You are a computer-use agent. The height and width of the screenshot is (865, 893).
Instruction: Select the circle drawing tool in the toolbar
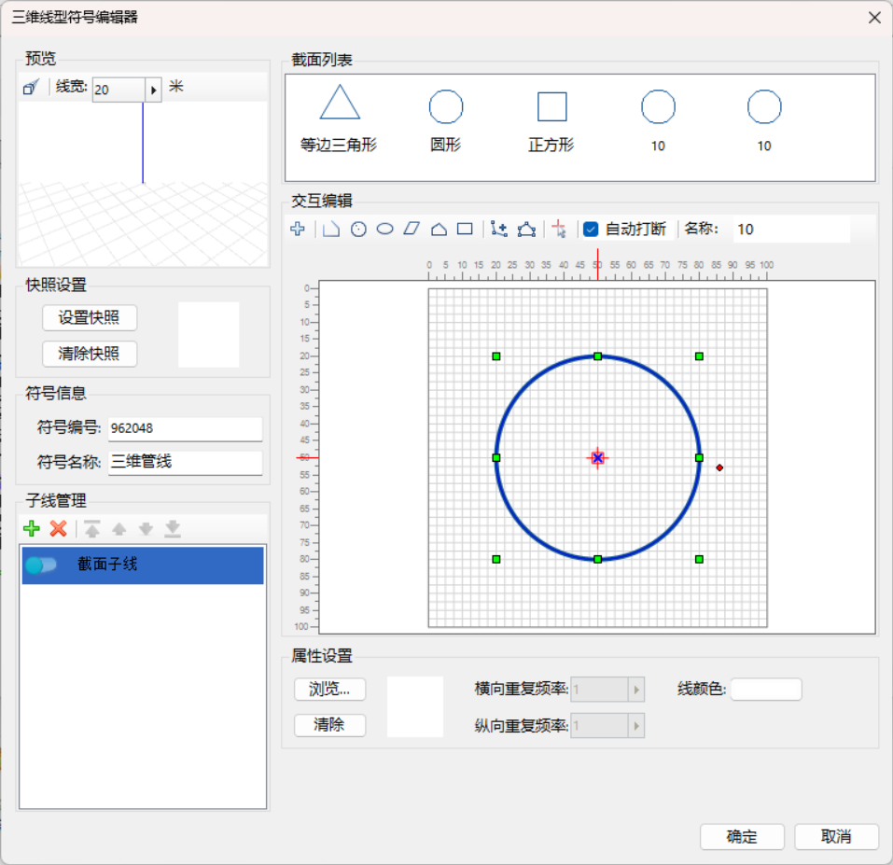pyautogui.click(x=358, y=229)
